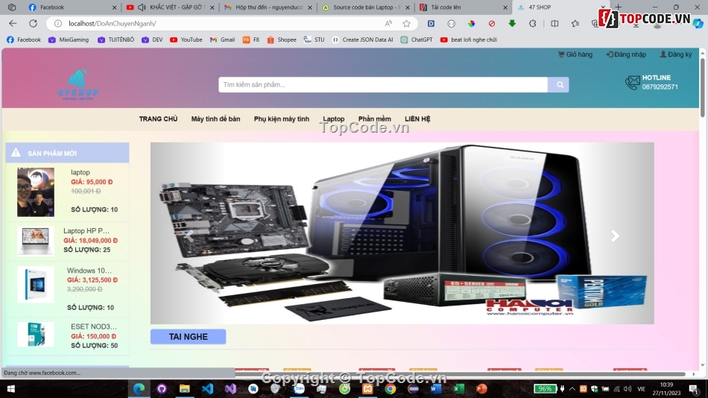The image size is (708, 398).
Task: Open Google Chrome from taskbar
Action: (390, 388)
